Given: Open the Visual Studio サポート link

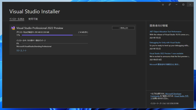Looking at the screenshot, I should click(182, 96).
